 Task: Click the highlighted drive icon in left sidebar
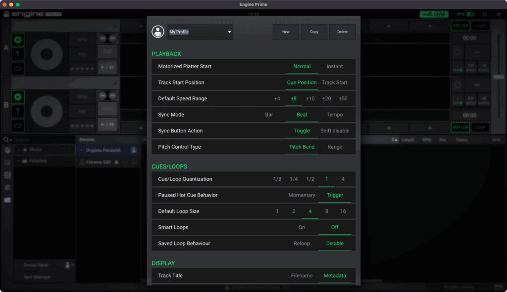click(7, 200)
